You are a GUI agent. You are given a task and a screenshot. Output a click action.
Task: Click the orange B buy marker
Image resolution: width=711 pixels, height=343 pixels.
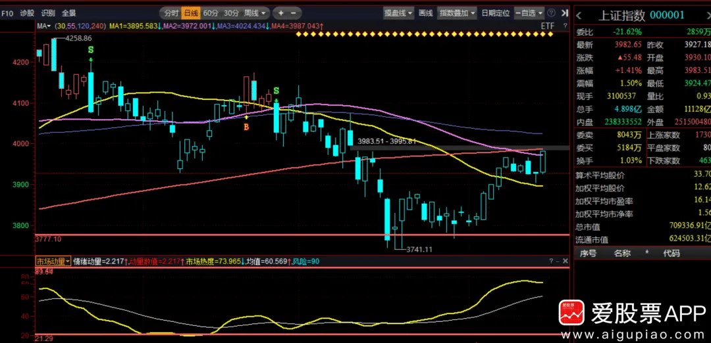click(246, 127)
